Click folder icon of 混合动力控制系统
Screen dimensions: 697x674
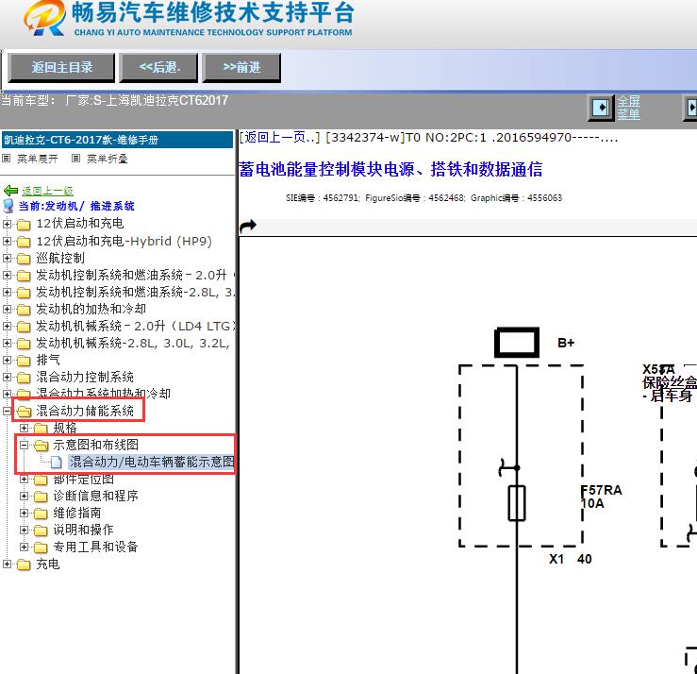point(24,378)
